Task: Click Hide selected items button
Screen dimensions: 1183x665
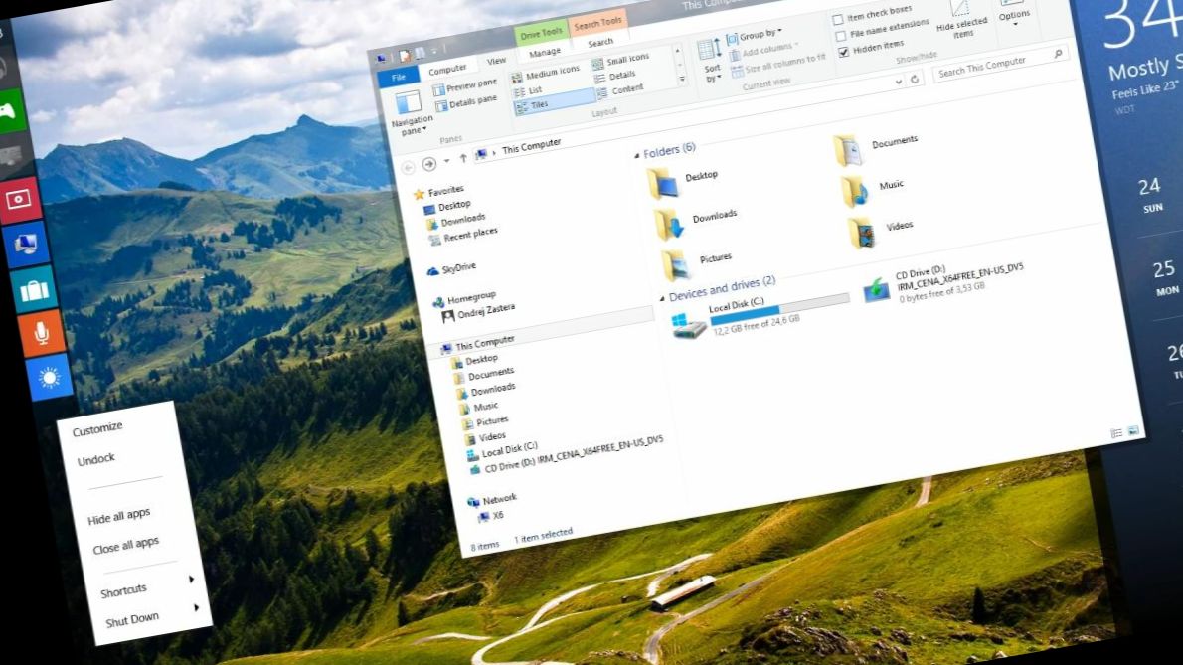Action: 961,20
